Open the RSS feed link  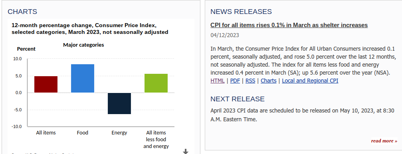coord(250,81)
